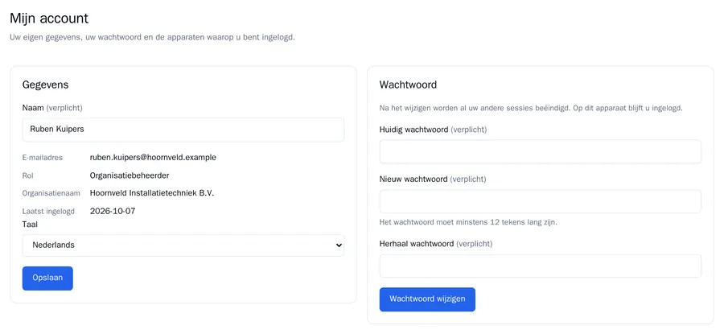Click the Naam input field with Ruben Kuipers
Screen dimensions: 724x334
pos(183,130)
